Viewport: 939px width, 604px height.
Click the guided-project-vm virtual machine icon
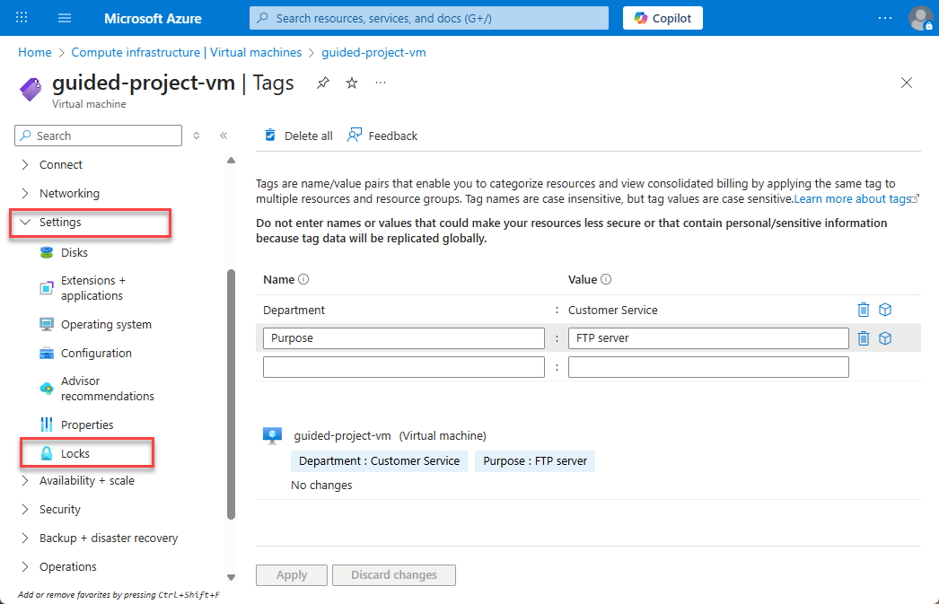click(273, 436)
